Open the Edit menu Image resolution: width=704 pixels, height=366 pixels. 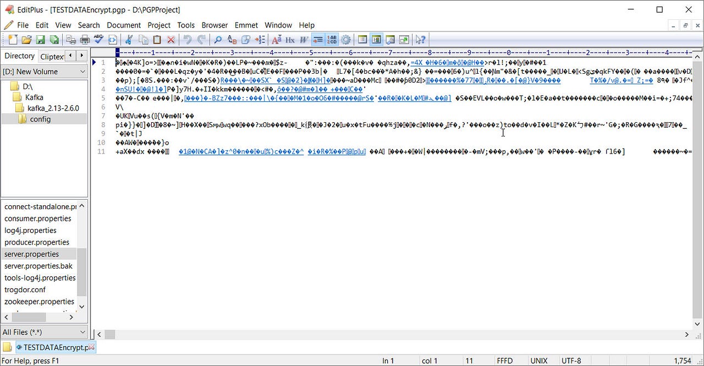tap(42, 25)
